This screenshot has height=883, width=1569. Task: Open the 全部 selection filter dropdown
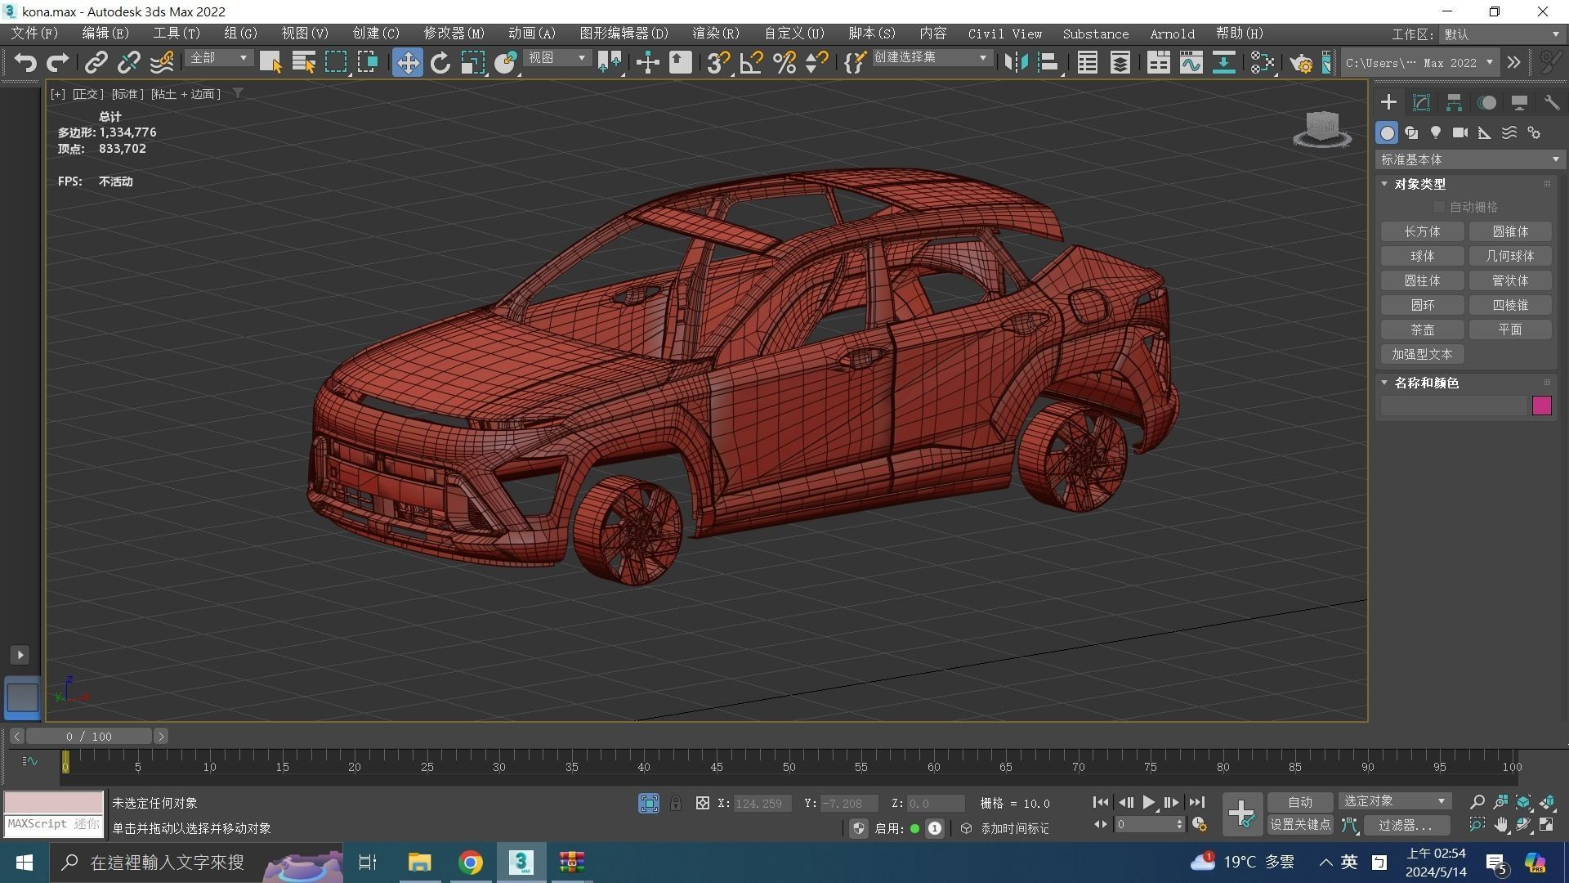click(x=218, y=58)
